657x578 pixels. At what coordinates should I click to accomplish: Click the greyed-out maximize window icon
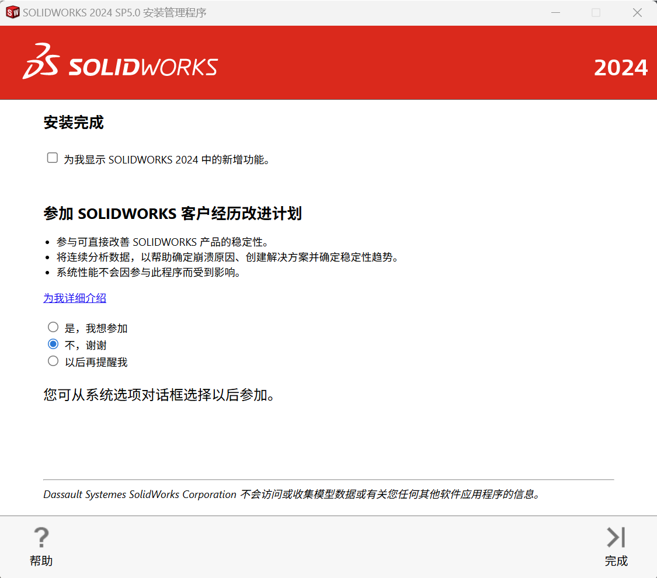point(596,13)
